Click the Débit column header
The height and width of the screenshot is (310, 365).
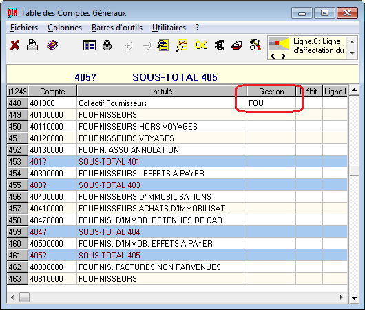(x=309, y=92)
